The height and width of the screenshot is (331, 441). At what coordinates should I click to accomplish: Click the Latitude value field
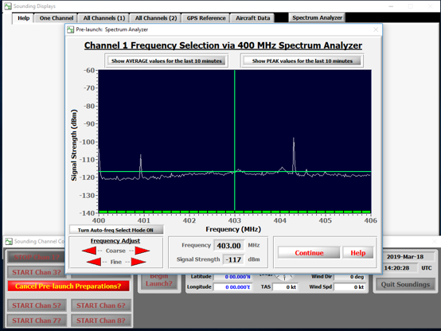tap(232, 277)
